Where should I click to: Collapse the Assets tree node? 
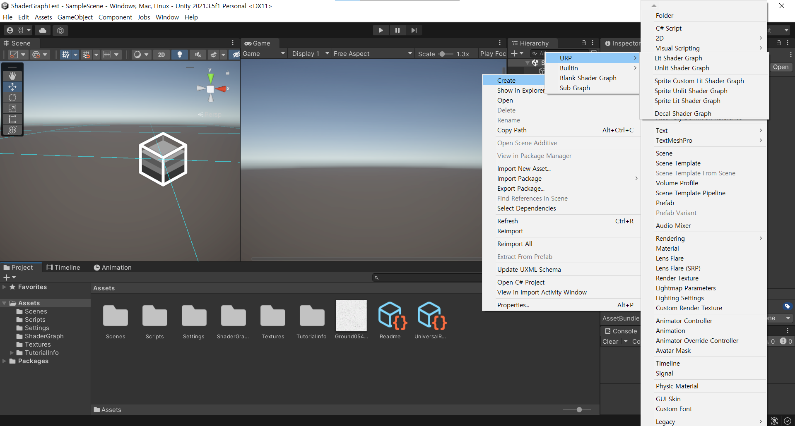(x=4, y=303)
